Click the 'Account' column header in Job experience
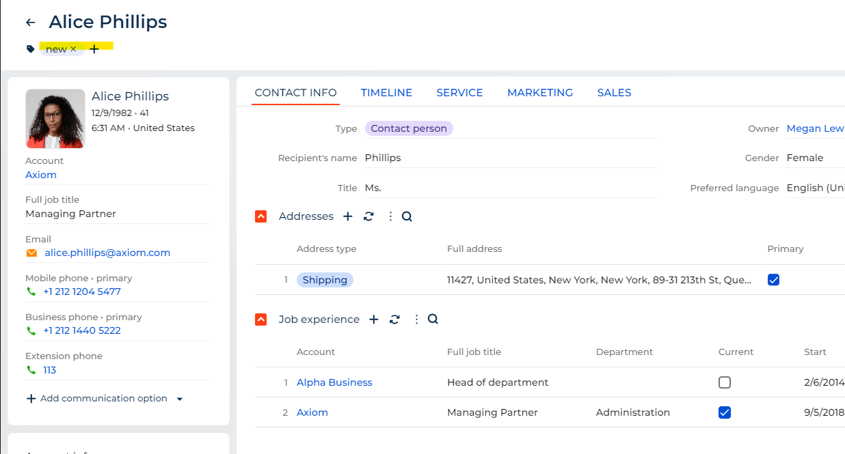 316,352
